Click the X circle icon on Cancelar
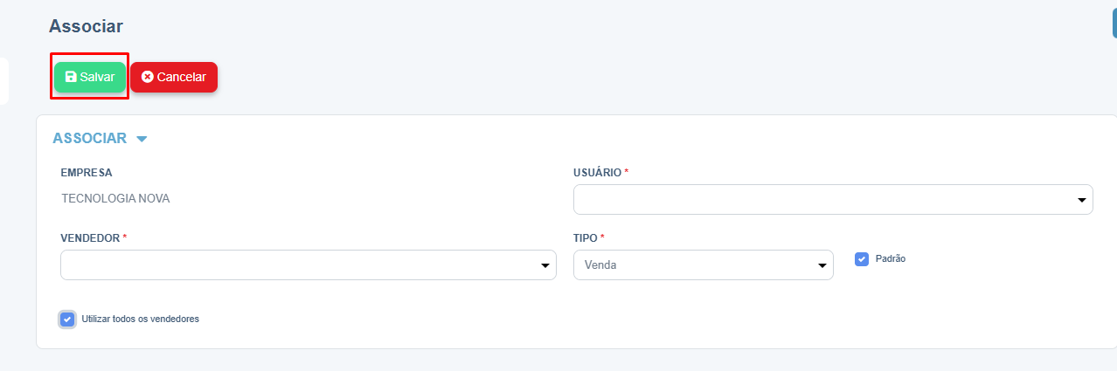 coord(147,77)
